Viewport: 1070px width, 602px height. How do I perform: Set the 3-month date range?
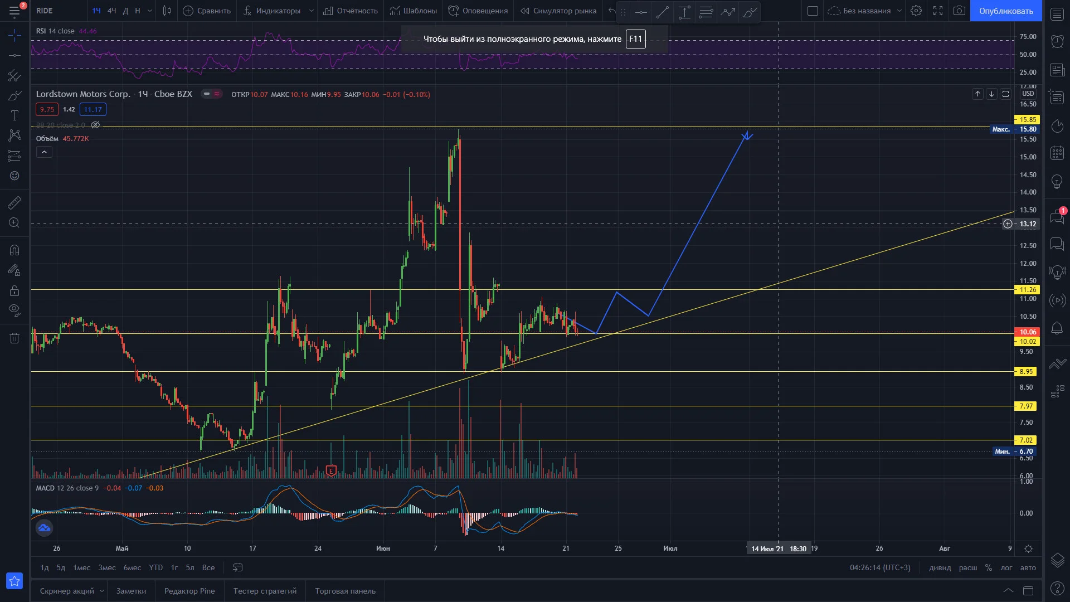point(107,567)
